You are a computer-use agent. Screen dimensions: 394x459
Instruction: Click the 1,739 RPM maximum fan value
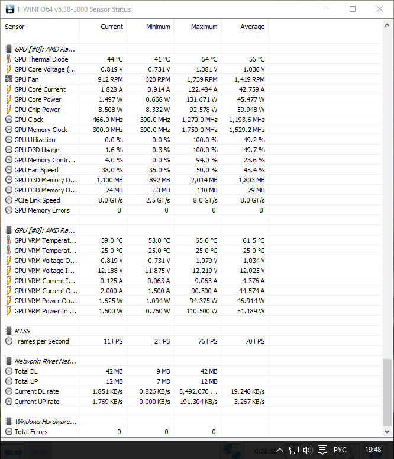click(202, 79)
